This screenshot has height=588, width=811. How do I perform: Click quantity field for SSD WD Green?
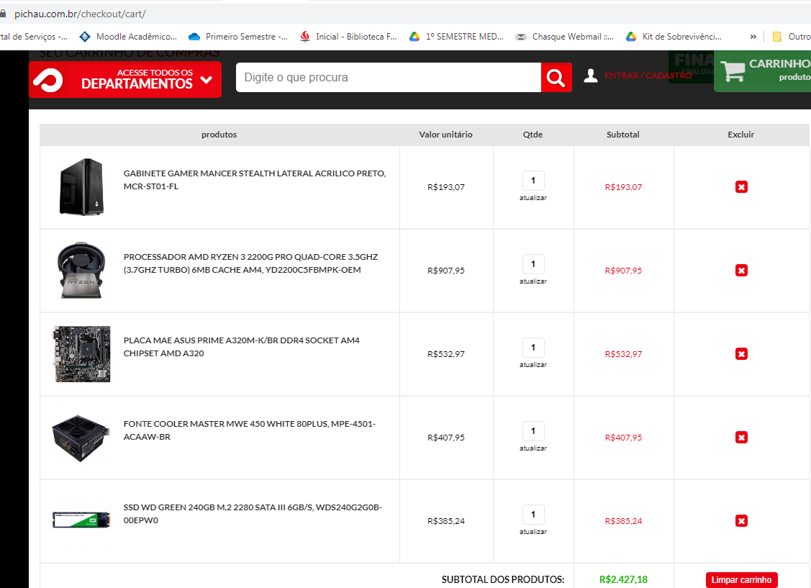click(x=533, y=515)
